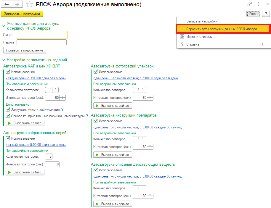Collapse 'Учетные данные для доступа' section
The image size is (271, 208).
pos(3,26)
